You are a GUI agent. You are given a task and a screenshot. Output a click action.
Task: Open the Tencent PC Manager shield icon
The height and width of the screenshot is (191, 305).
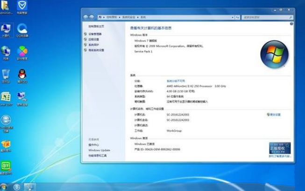[22, 7]
